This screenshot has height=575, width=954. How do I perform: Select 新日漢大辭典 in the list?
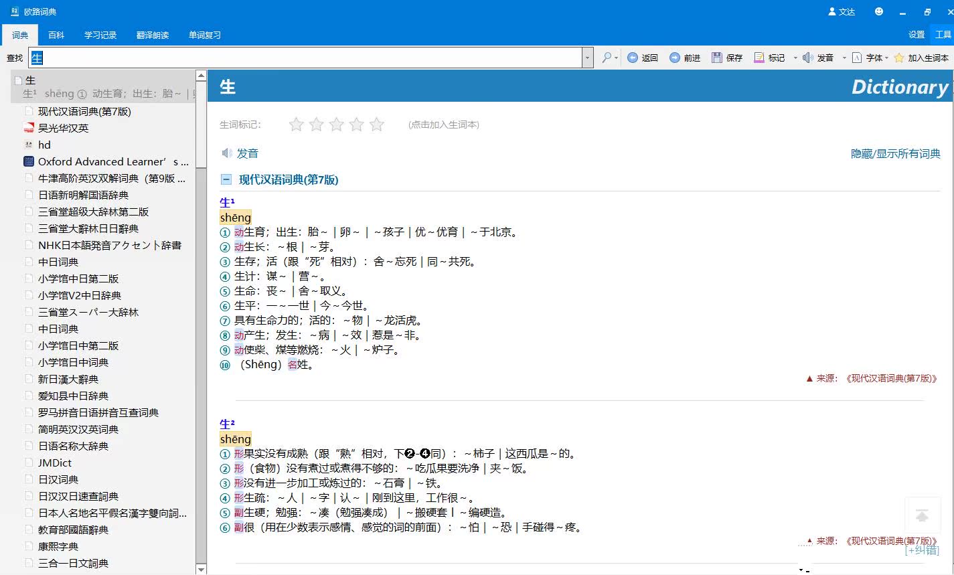68,379
